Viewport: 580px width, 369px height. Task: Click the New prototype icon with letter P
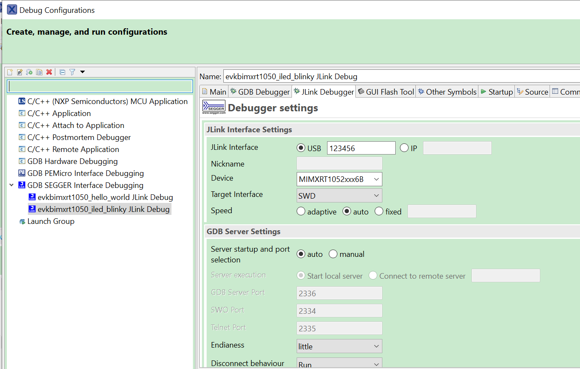(20, 72)
